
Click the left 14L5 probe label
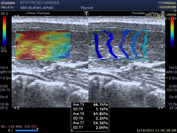pyautogui.click(x=4, y=68)
